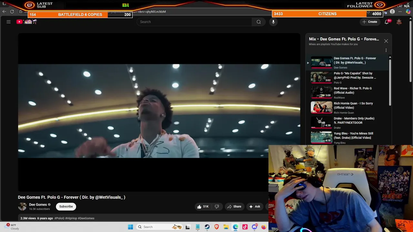Open Steam from the taskbar

[207, 227]
